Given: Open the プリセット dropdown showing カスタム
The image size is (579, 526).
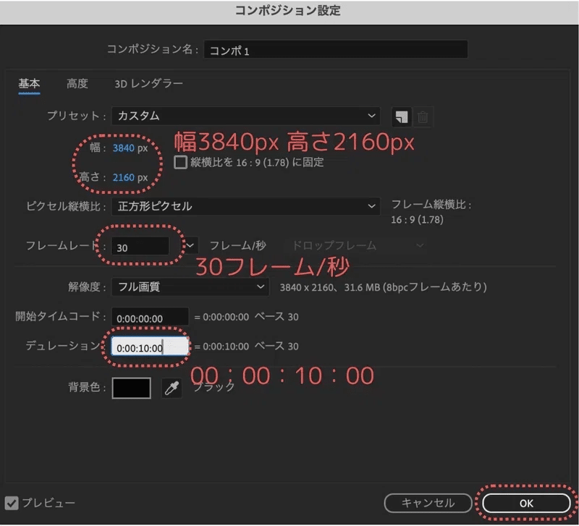Looking at the screenshot, I should tap(245, 116).
